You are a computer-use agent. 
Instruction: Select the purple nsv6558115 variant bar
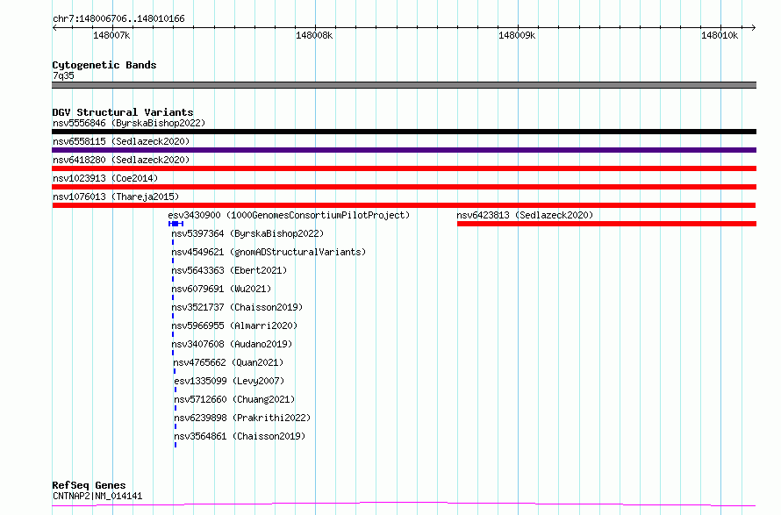click(x=404, y=150)
